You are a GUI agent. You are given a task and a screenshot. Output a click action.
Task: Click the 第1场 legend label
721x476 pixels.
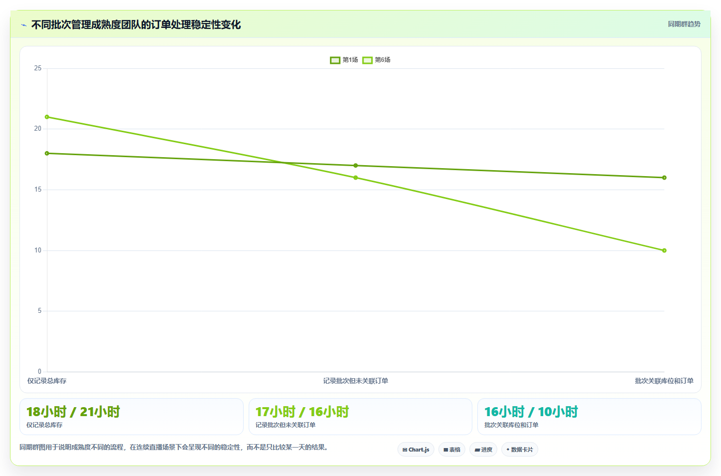(350, 60)
